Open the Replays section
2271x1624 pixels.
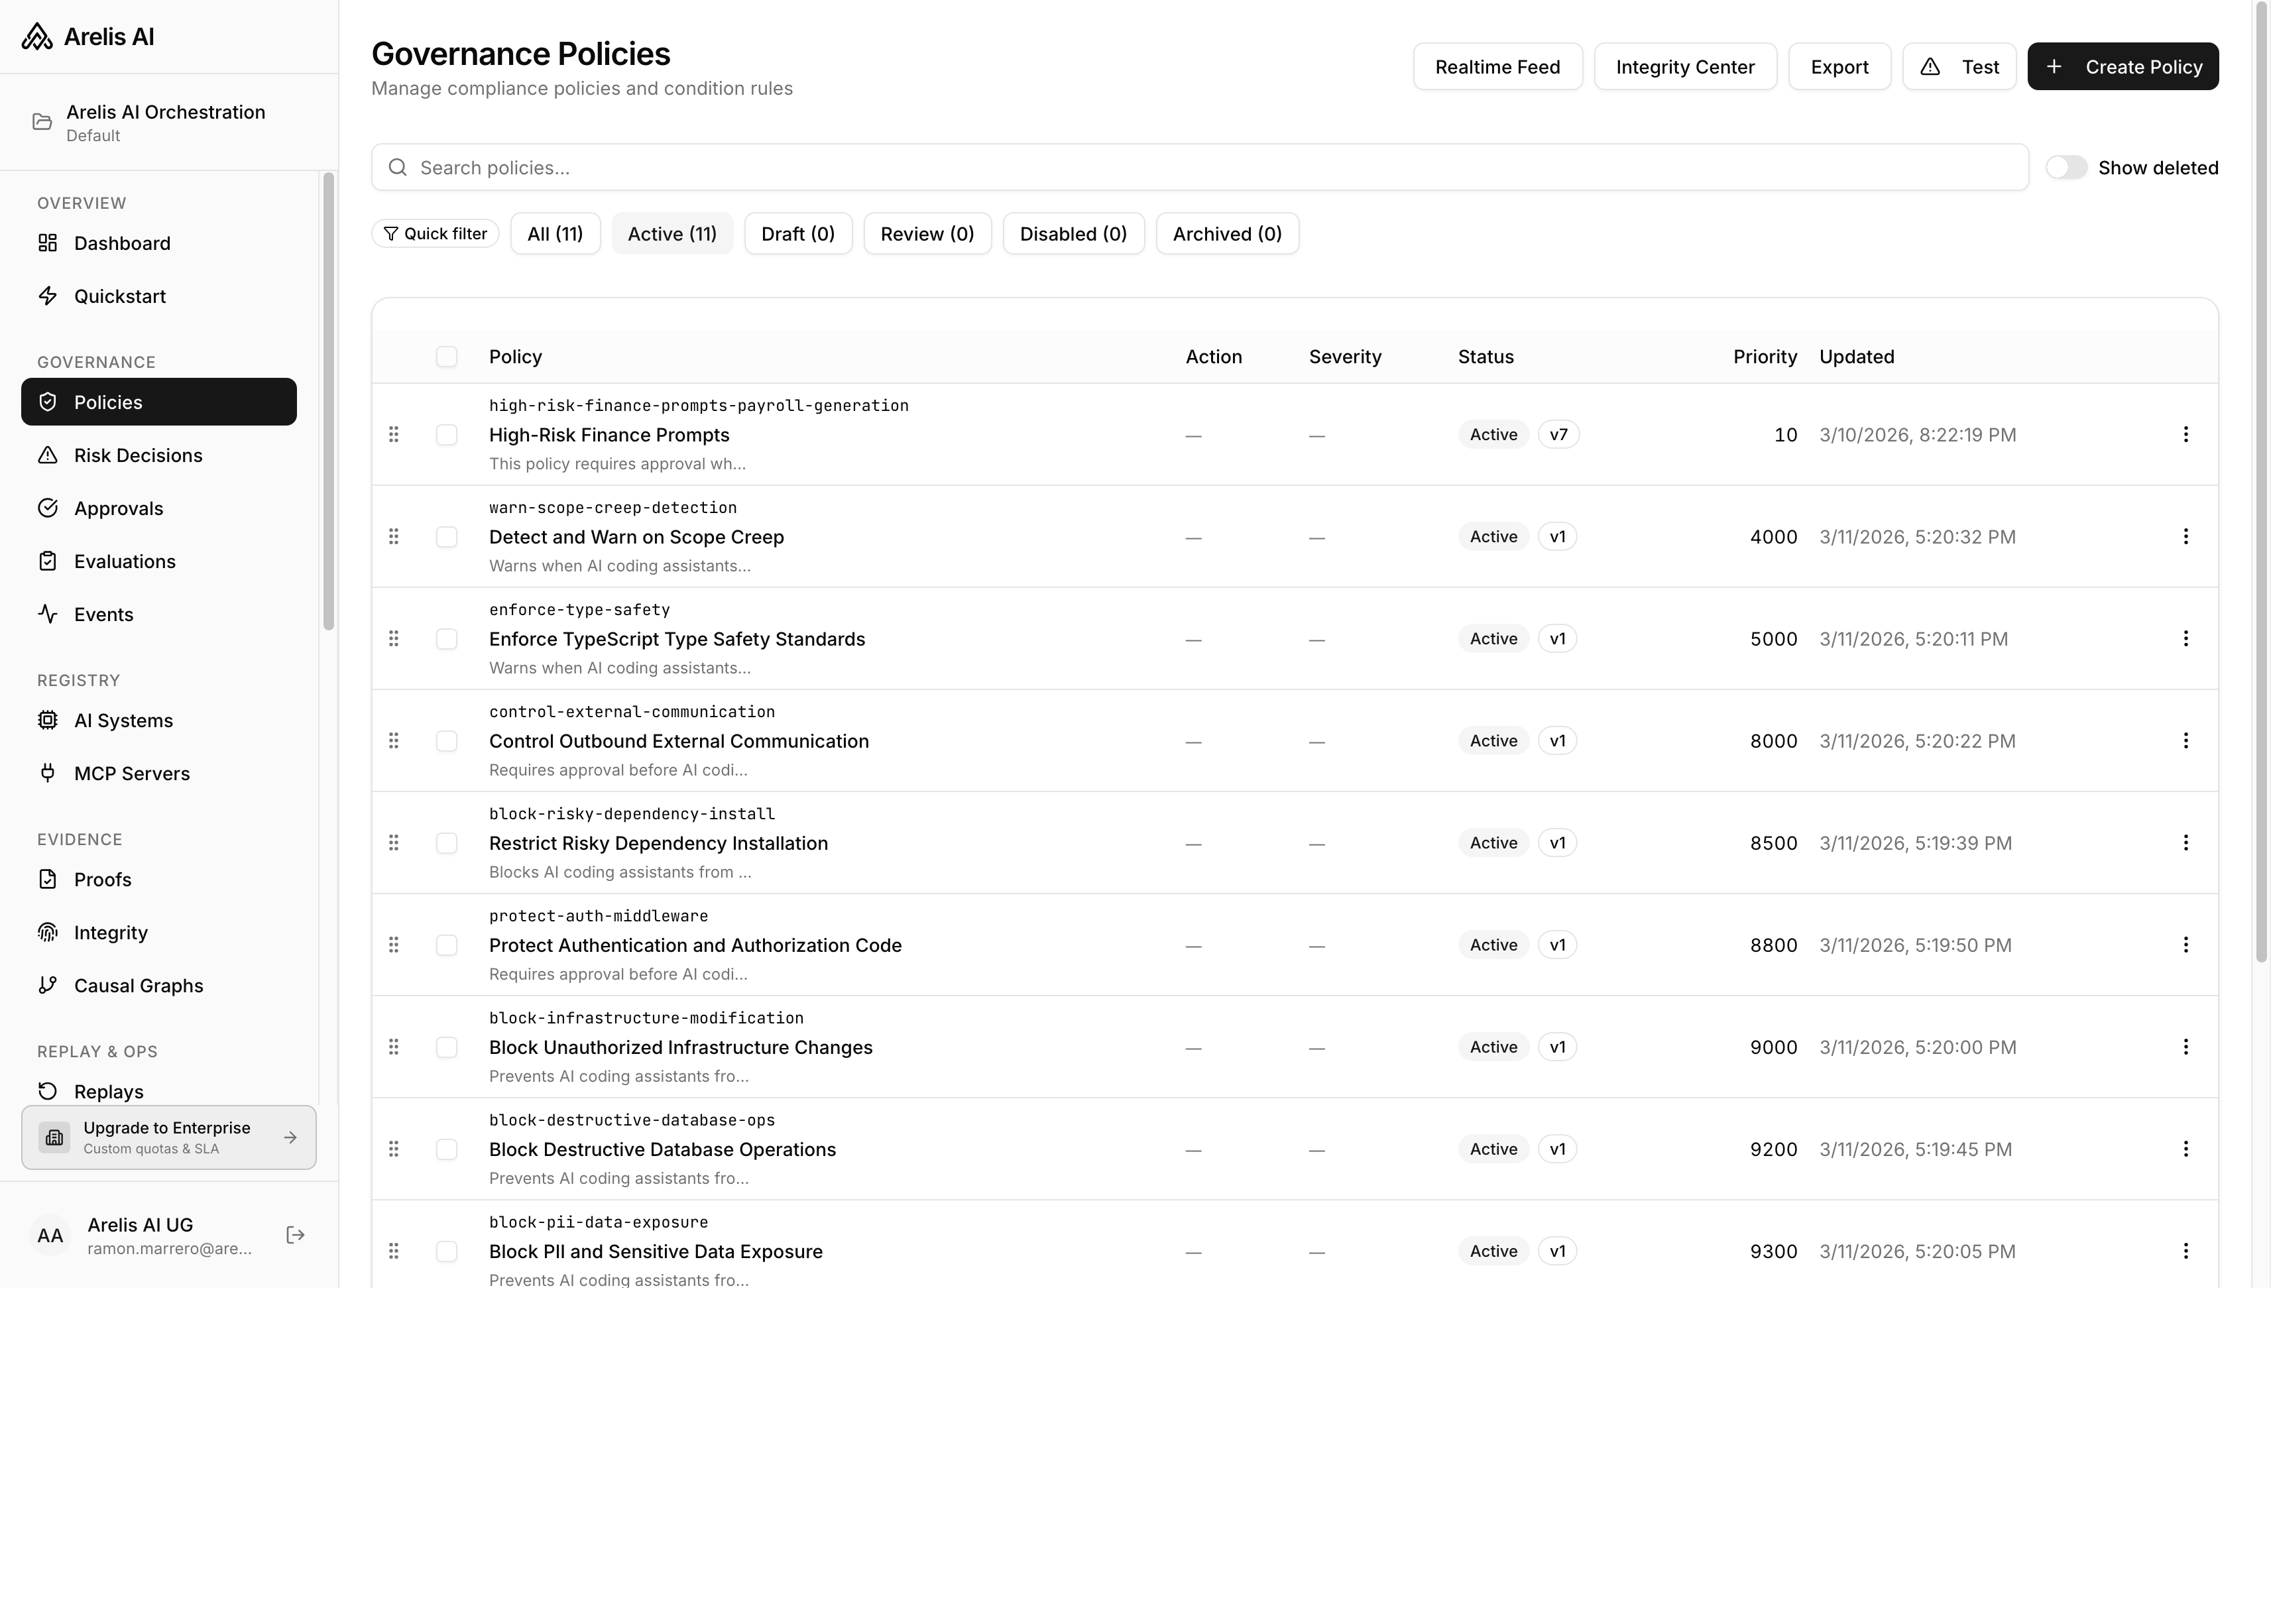coord(108,1091)
